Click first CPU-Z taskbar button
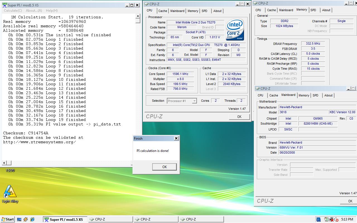This screenshot has width=357, height=223. pos(110,219)
